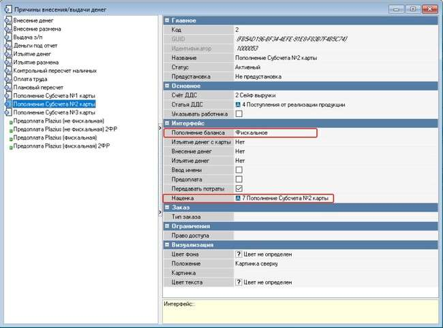Click the green icon of Предоплата Plazius (фискальная)
The width and height of the screenshot is (443, 328).
click(x=9, y=137)
